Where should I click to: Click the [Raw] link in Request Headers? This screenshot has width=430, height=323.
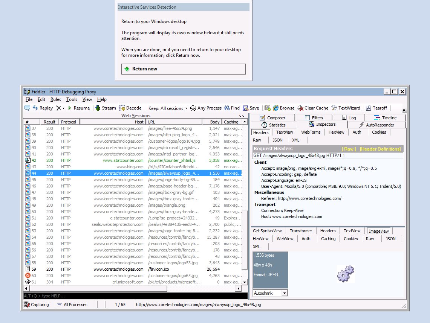[x=349, y=149]
